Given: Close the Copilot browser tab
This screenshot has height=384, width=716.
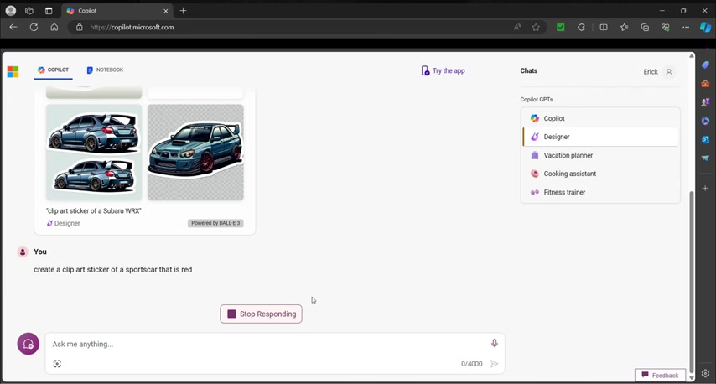Looking at the screenshot, I should tap(166, 11).
